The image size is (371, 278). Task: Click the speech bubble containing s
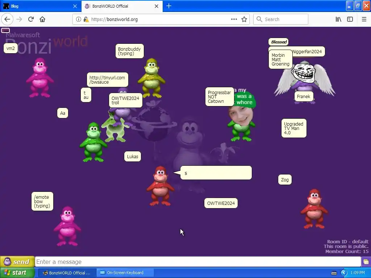pos(216,173)
